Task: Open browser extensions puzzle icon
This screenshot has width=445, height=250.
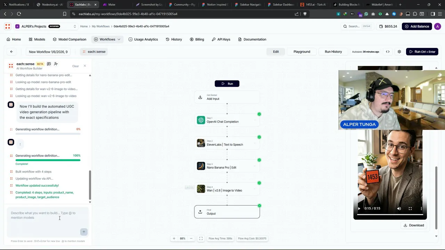Action: point(415,14)
